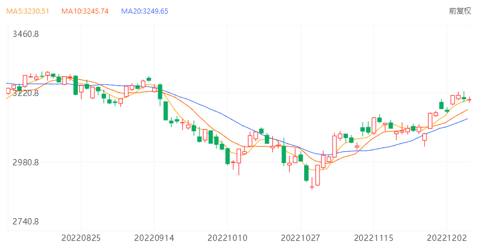This screenshot has width=482, height=250.
Task: Open the 前复权 price adjustment dropdown
Action: pos(459,11)
